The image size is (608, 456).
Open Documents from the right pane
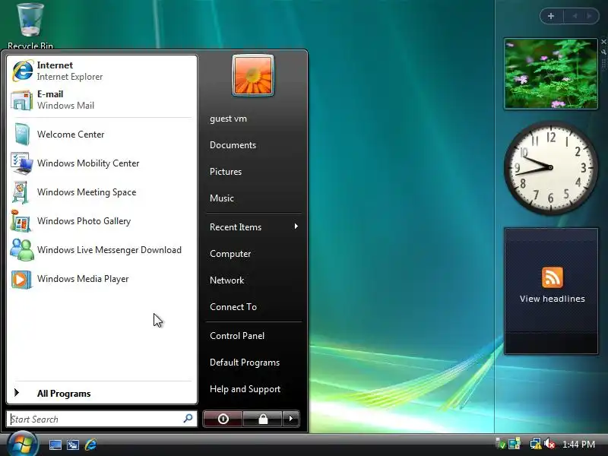pyautogui.click(x=233, y=145)
